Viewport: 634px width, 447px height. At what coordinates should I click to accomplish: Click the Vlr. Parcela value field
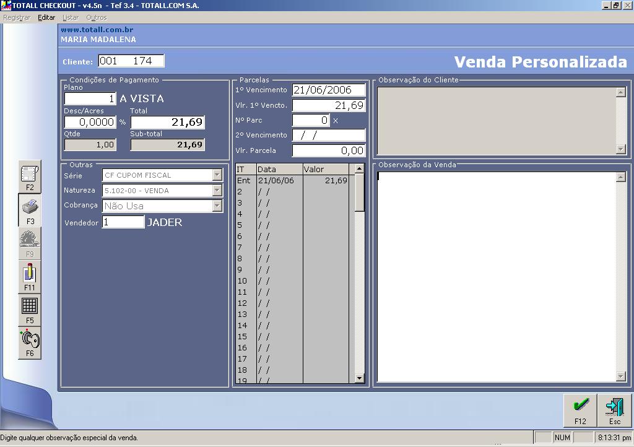(x=329, y=150)
